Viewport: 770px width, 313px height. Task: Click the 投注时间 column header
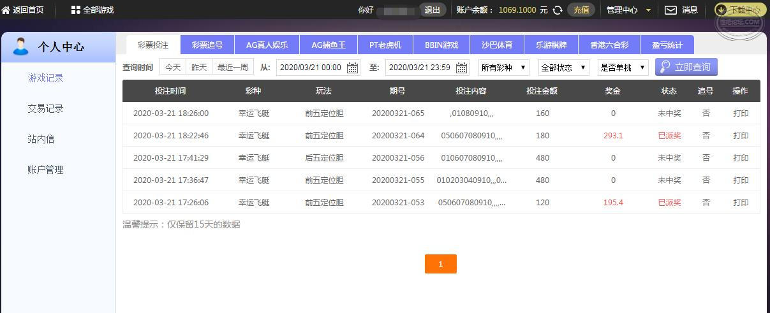(170, 91)
